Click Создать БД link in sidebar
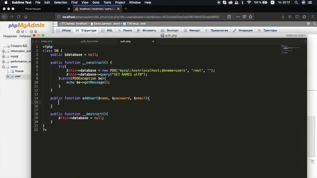The image size is (317, 178). (19, 46)
